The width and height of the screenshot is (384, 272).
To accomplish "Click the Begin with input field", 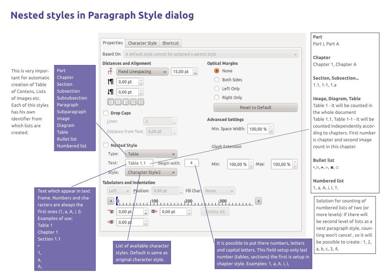I will click(x=191, y=163).
